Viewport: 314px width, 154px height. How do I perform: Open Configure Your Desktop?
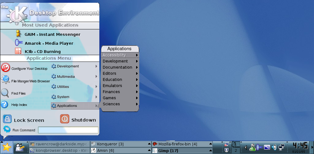pos(24,68)
